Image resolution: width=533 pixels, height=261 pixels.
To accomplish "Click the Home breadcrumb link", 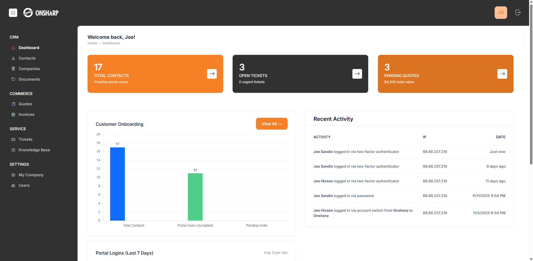I will (92, 43).
